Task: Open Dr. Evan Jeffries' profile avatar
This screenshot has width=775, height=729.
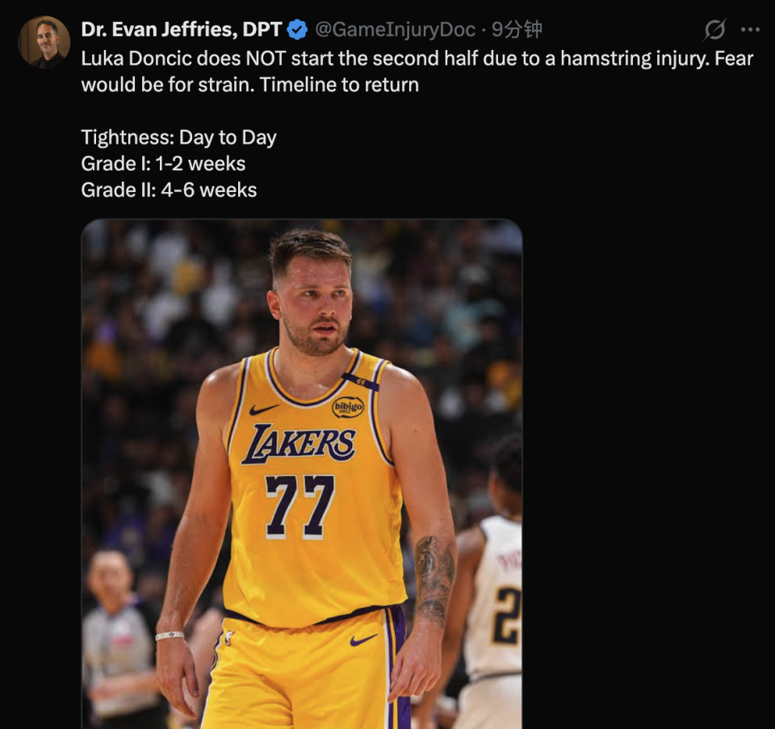Action: (x=44, y=42)
